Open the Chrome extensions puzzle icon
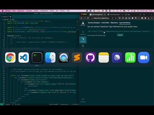 coord(145,18)
